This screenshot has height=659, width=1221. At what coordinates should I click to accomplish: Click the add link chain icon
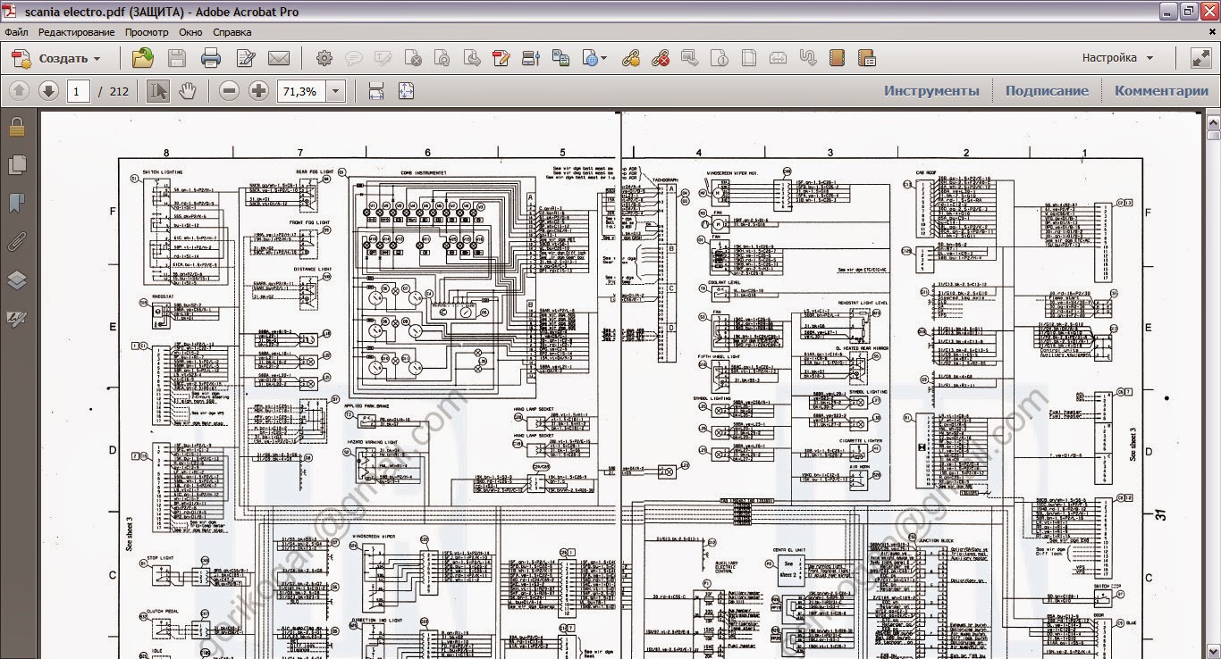click(631, 58)
